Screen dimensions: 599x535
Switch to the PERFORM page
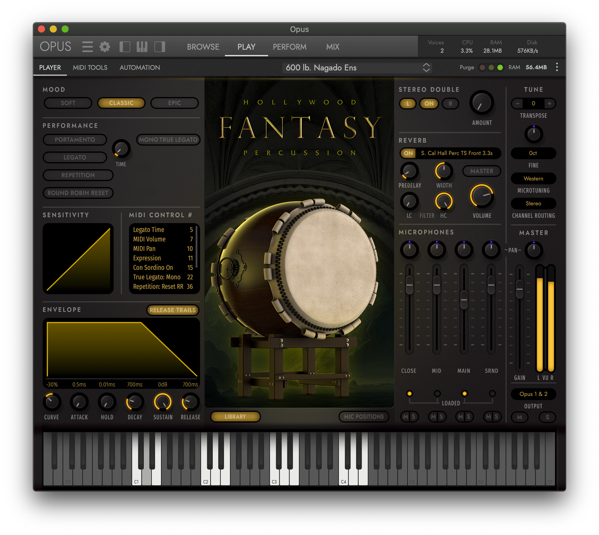pyautogui.click(x=289, y=47)
